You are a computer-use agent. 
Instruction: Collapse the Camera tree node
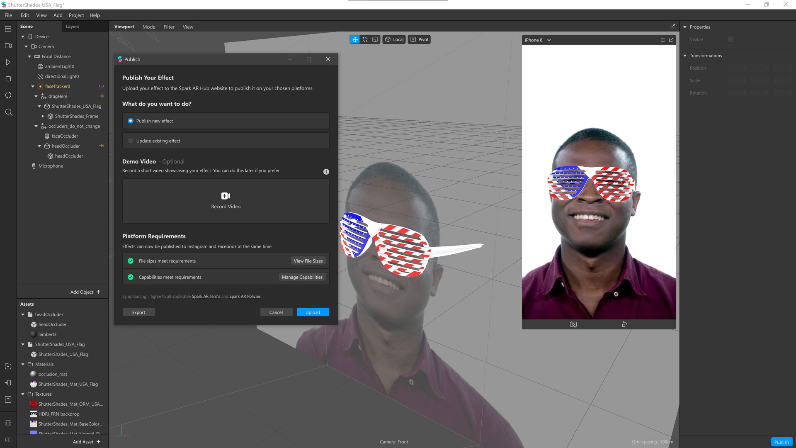coord(26,46)
